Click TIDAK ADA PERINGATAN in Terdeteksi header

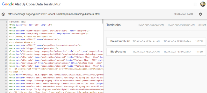click(181, 25)
